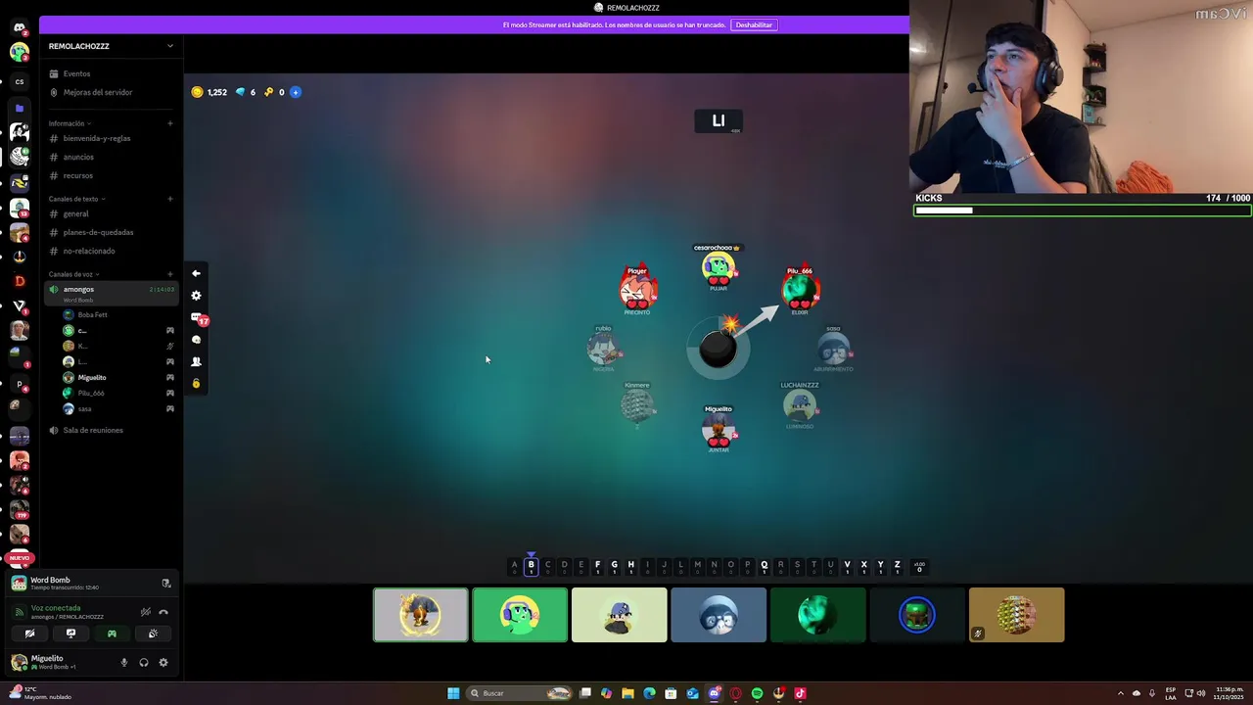Select the muted tan video tile
Image resolution: width=1253 pixels, height=705 pixels.
(1016, 615)
